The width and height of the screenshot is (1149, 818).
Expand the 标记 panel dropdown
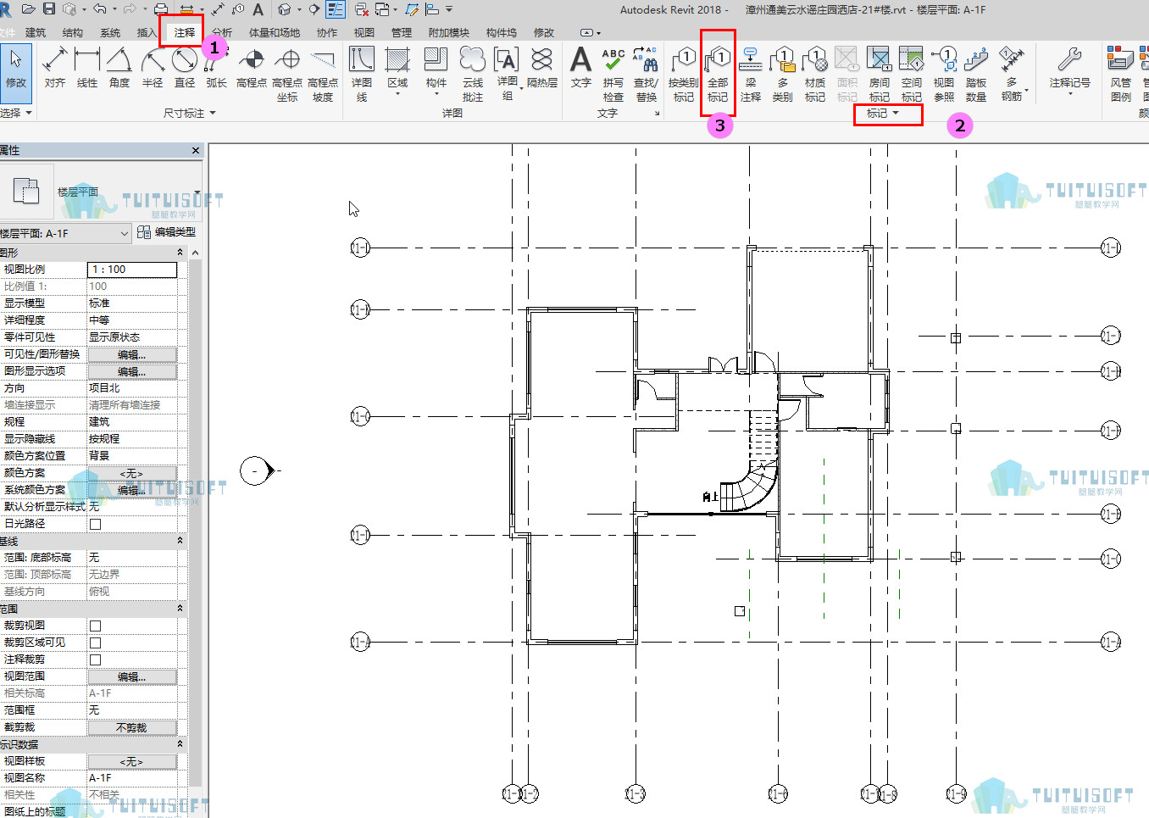[883, 114]
